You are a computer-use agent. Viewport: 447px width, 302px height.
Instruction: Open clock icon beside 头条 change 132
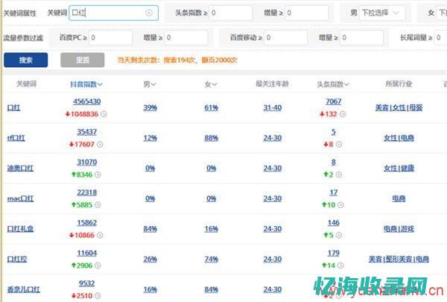point(343,114)
